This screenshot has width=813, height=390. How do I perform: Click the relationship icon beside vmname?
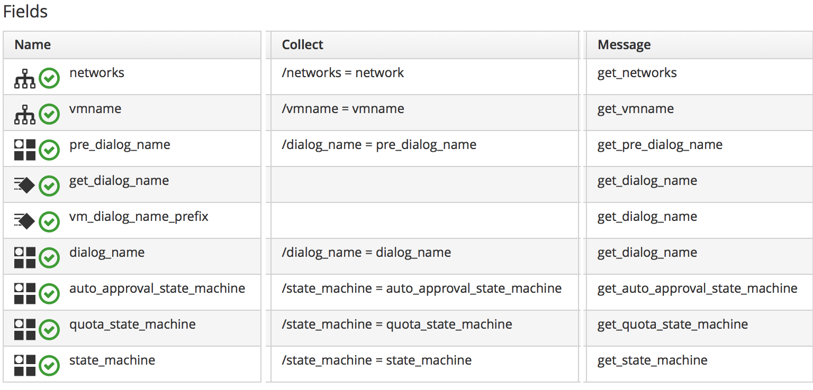(x=25, y=115)
